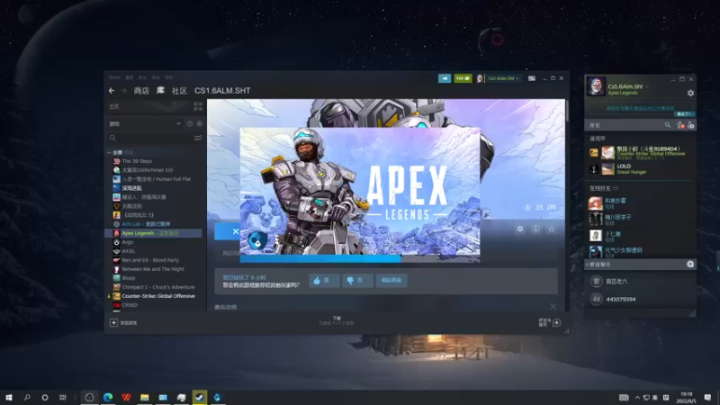Dismiss the 赛后总结 section with X
Viewport: 720px width, 405px height.
point(553,306)
